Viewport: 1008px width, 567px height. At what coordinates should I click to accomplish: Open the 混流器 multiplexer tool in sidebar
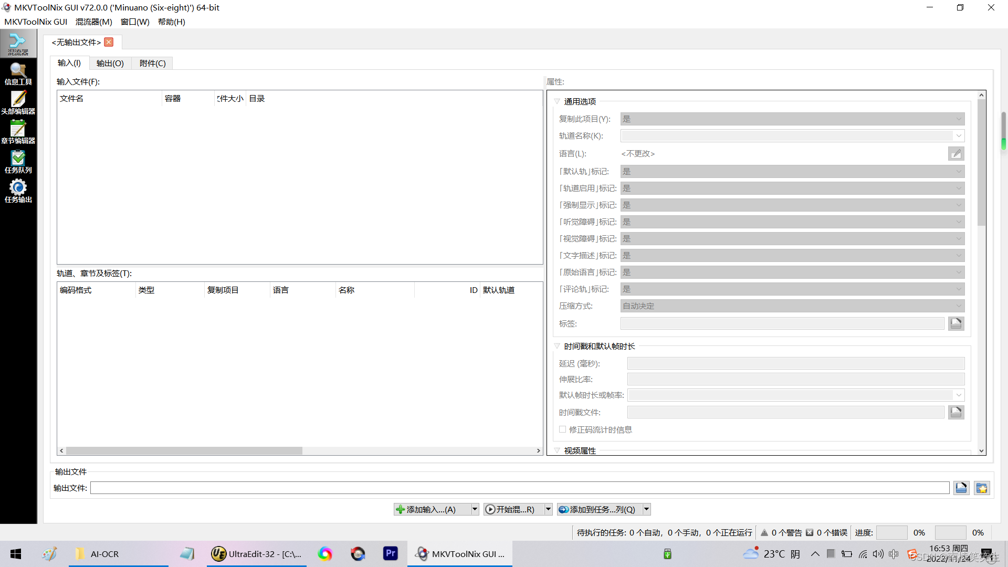(18, 44)
